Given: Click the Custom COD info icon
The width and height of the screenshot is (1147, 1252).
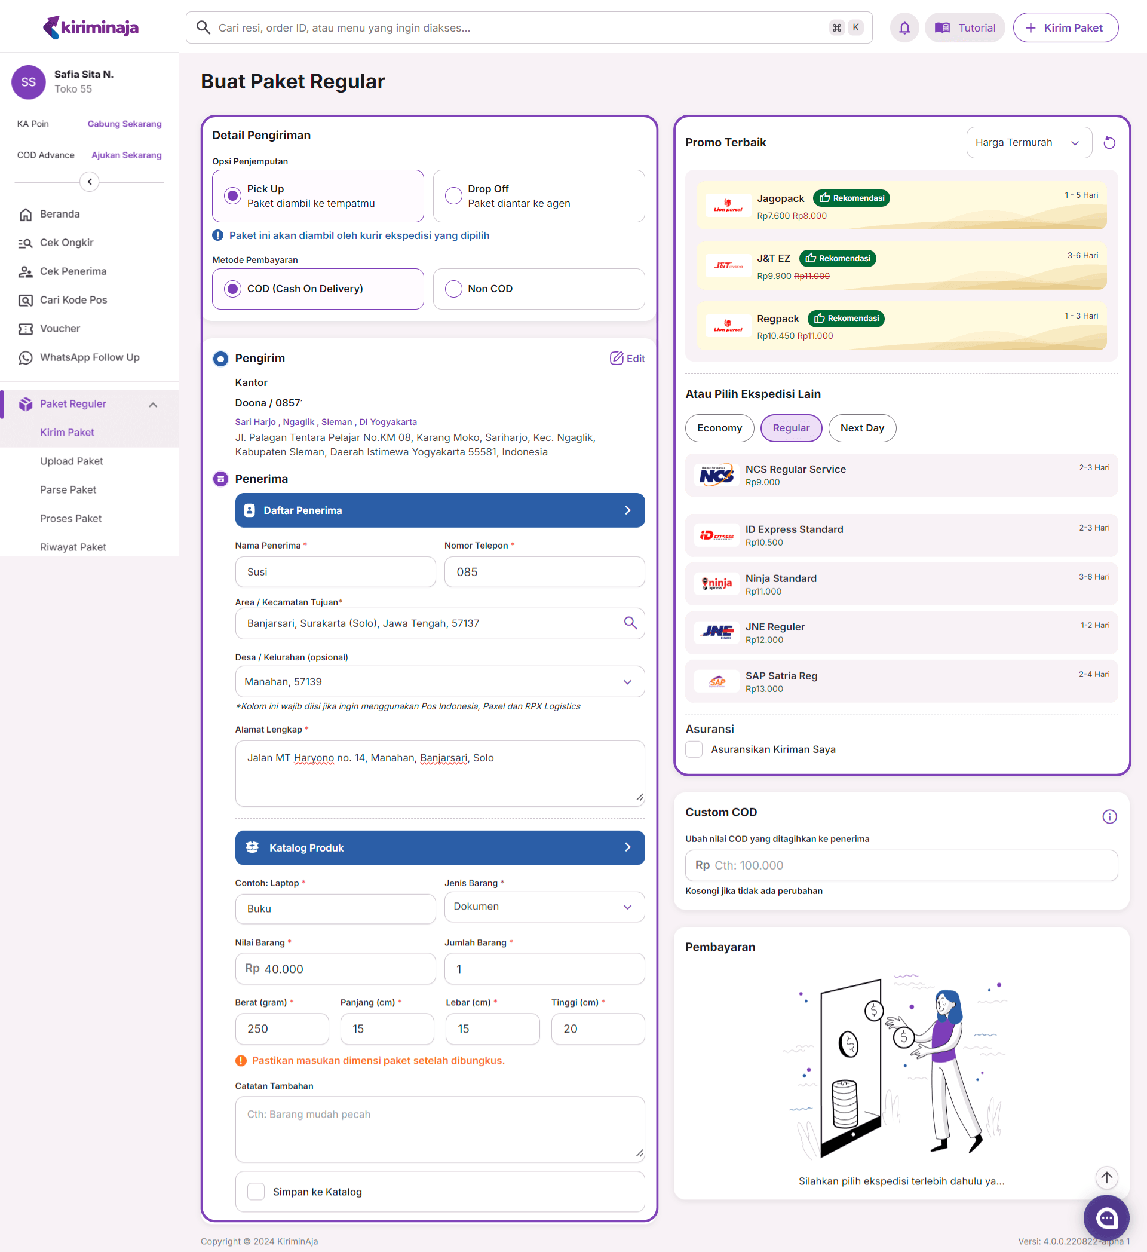Looking at the screenshot, I should coord(1109,817).
